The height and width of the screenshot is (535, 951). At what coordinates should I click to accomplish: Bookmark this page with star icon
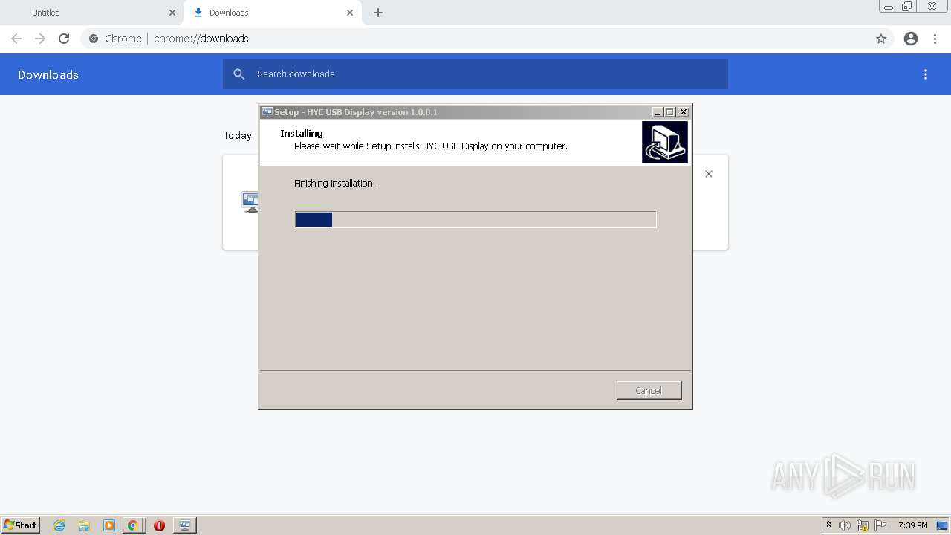(881, 39)
